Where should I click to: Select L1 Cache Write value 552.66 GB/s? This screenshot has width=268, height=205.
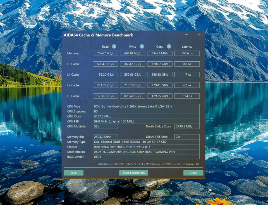click(x=133, y=74)
